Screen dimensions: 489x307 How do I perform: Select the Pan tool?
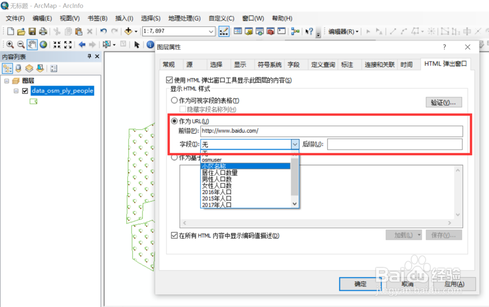click(x=32, y=44)
